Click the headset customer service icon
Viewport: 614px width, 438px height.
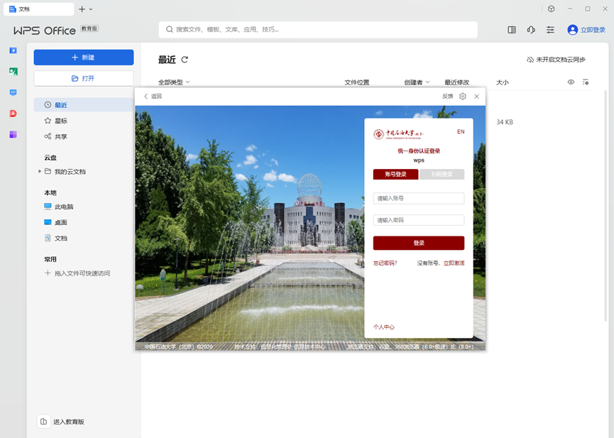531,30
